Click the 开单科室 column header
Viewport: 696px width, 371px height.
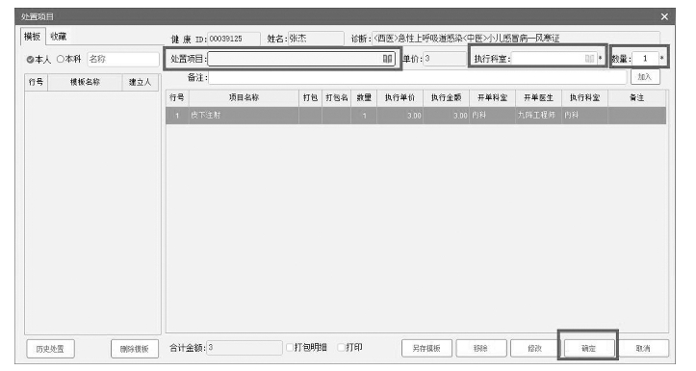pos(492,97)
